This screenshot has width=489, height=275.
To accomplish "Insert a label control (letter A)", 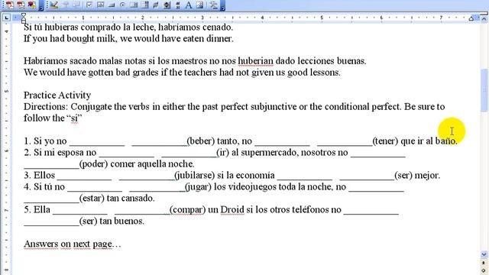I will (x=189, y=5).
